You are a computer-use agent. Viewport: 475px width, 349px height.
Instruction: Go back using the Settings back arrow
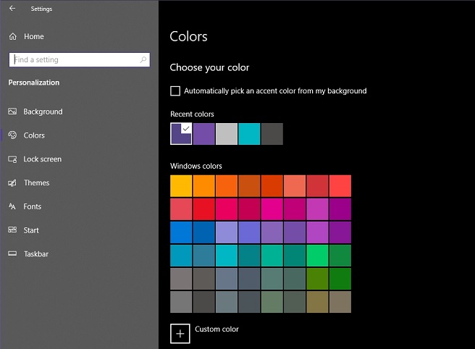click(12, 9)
